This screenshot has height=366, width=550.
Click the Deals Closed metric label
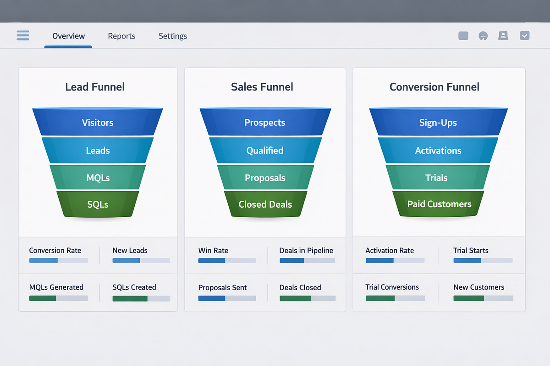300,287
